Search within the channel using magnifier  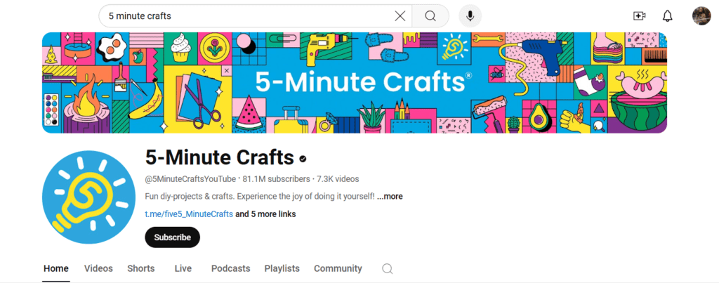click(x=388, y=269)
